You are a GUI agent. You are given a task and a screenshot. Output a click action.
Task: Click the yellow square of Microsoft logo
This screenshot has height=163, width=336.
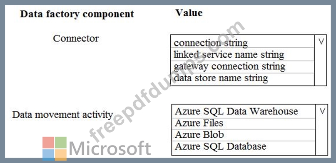(x=61, y=155)
